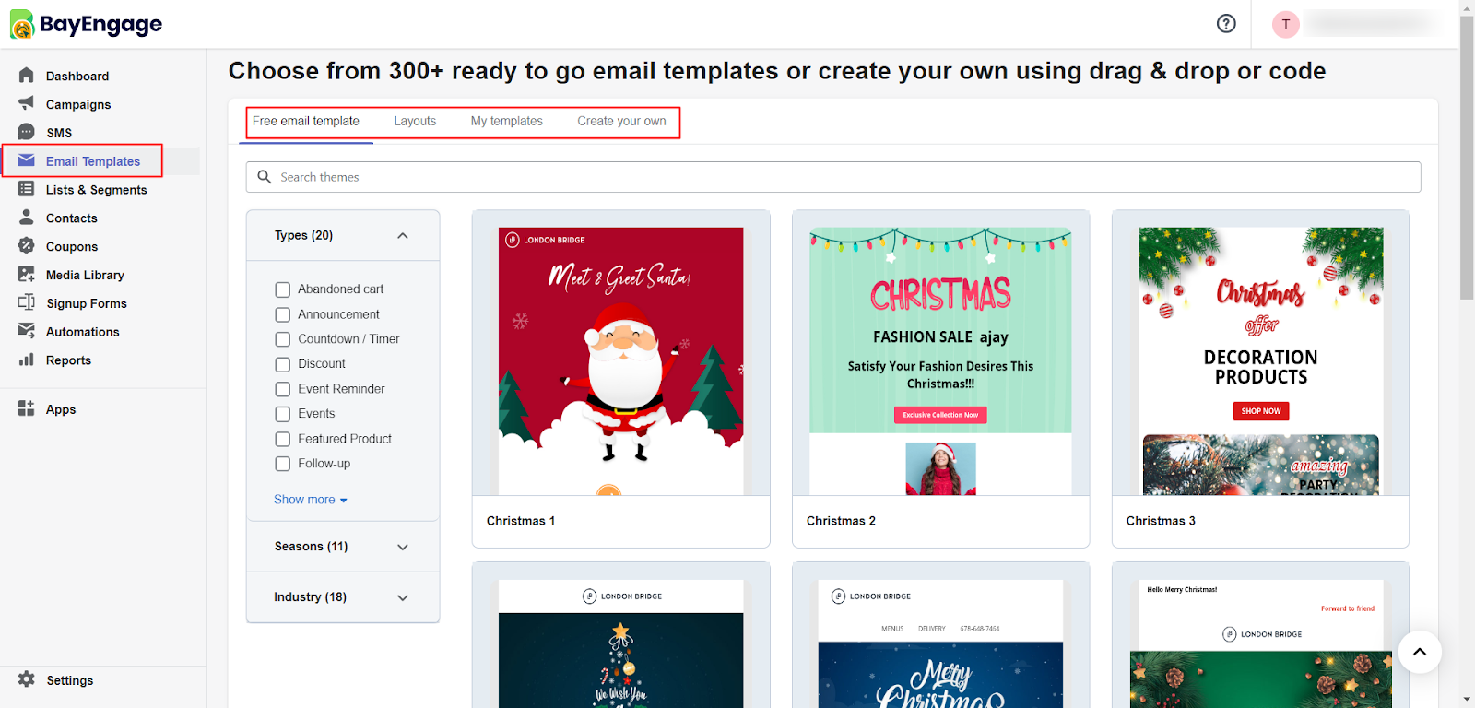Click the Reports bar chart icon

[26, 360]
